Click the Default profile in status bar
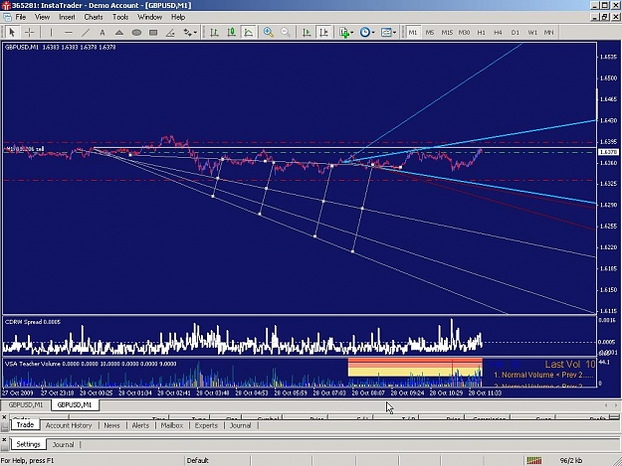This screenshot has width=622, height=466. point(198,460)
